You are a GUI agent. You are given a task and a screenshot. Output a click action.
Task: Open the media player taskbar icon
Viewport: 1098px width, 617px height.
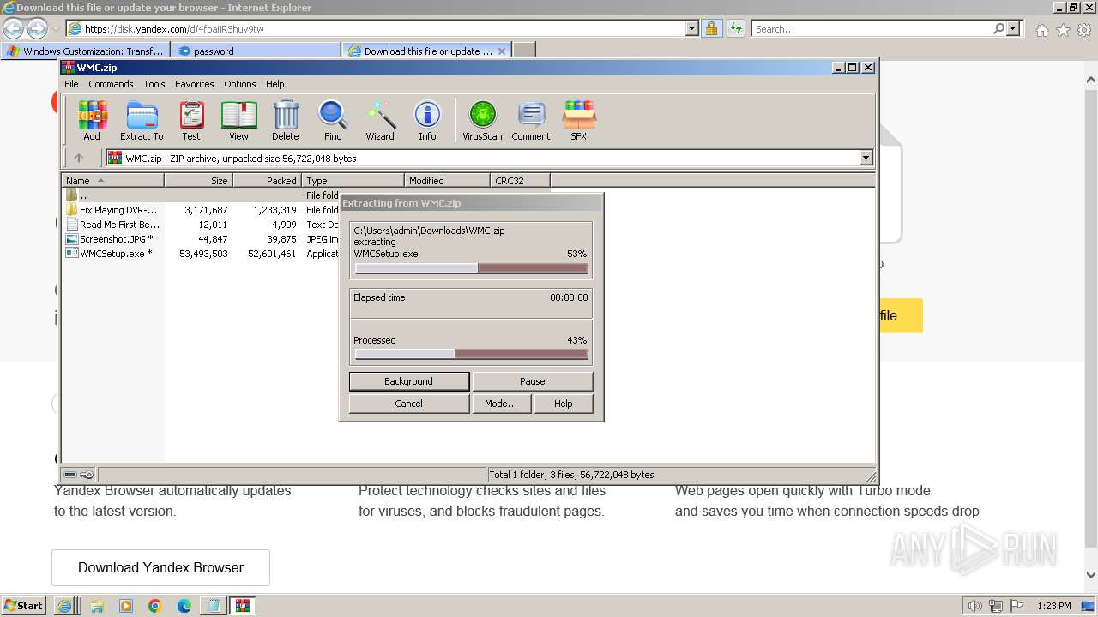point(126,606)
